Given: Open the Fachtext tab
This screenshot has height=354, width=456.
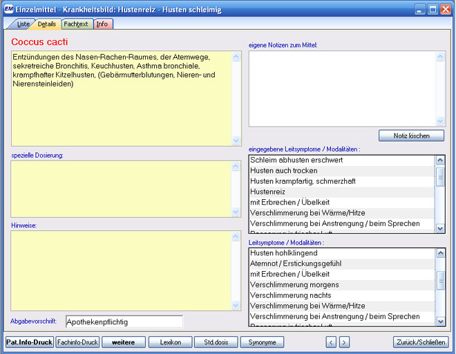Looking at the screenshot, I should 76,24.
